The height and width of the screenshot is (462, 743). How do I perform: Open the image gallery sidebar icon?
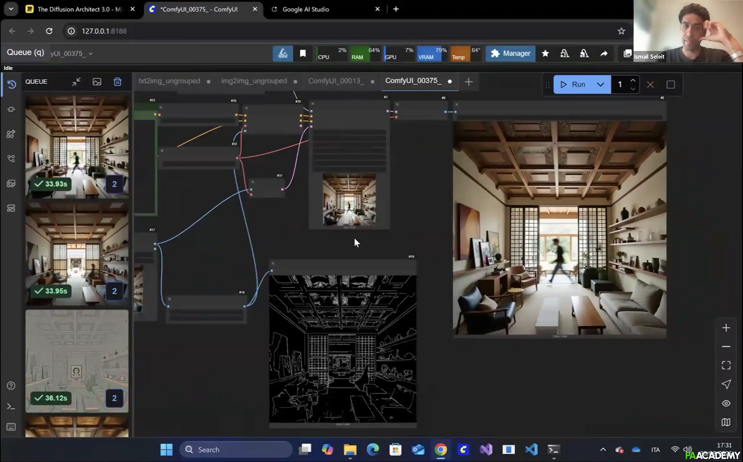tap(11, 183)
